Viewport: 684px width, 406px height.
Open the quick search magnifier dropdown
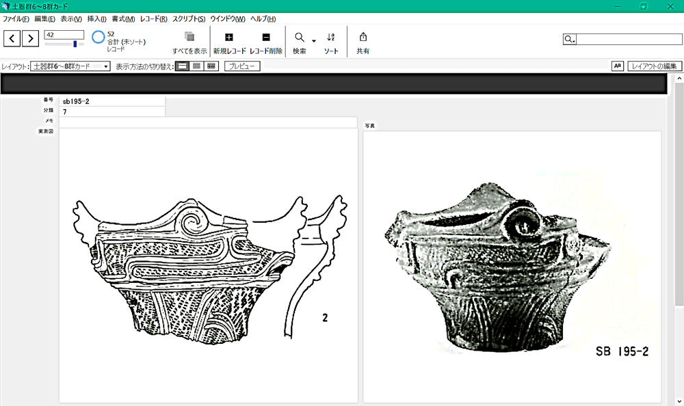570,39
